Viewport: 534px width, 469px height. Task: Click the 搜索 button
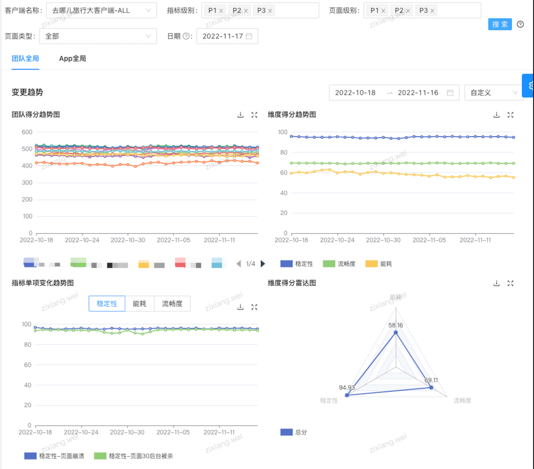tap(500, 24)
